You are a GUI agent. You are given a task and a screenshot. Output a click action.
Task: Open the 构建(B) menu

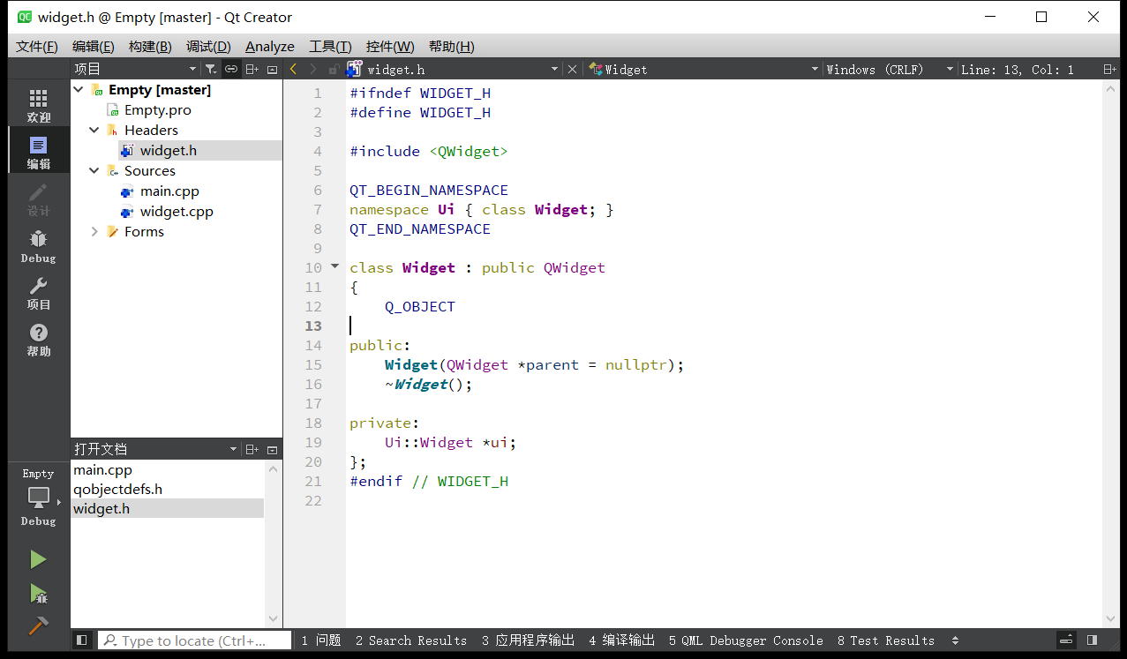(150, 47)
